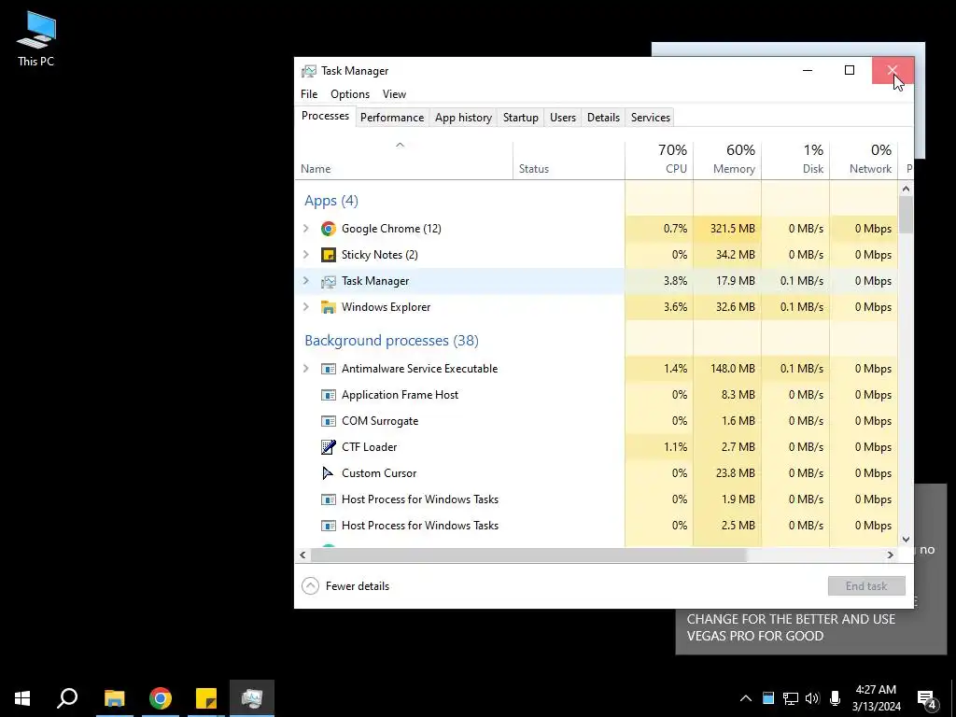
Task: Click the microphone tray icon
Action: pyautogui.click(x=836, y=698)
